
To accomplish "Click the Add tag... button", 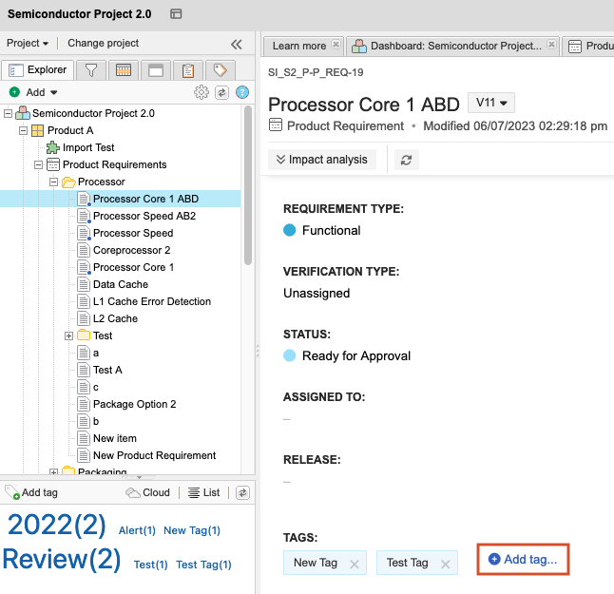I will [523, 560].
